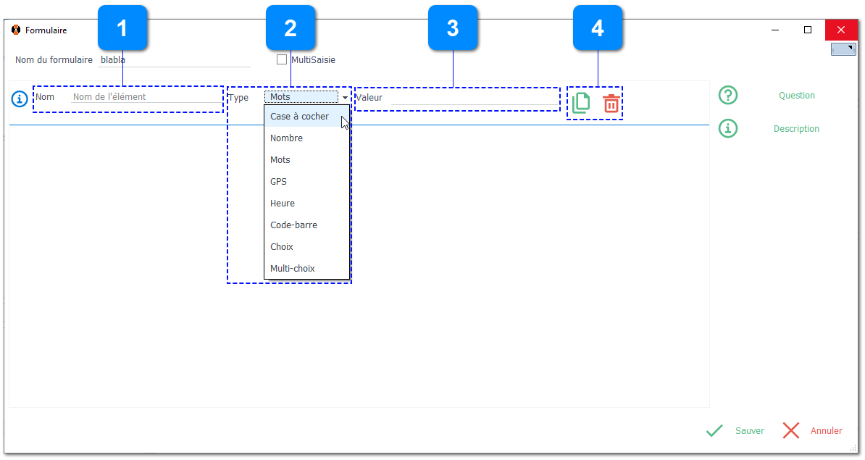865x460 pixels.
Task: Select Case à cocher from the list
Action: point(299,117)
